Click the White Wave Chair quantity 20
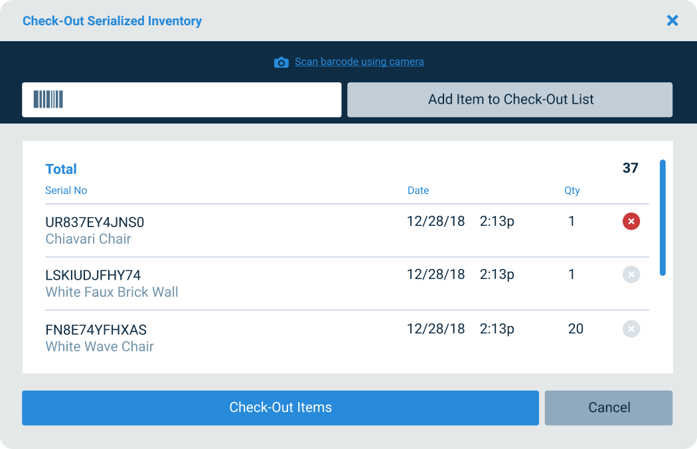This screenshot has height=449, width=697. tap(576, 328)
